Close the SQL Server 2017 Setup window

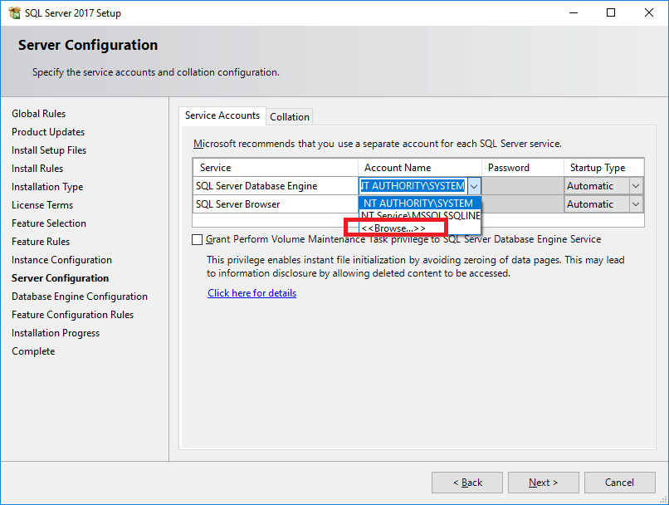coord(648,12)
